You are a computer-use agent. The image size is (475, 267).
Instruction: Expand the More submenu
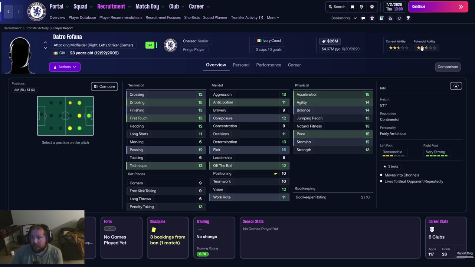[273, 18]
